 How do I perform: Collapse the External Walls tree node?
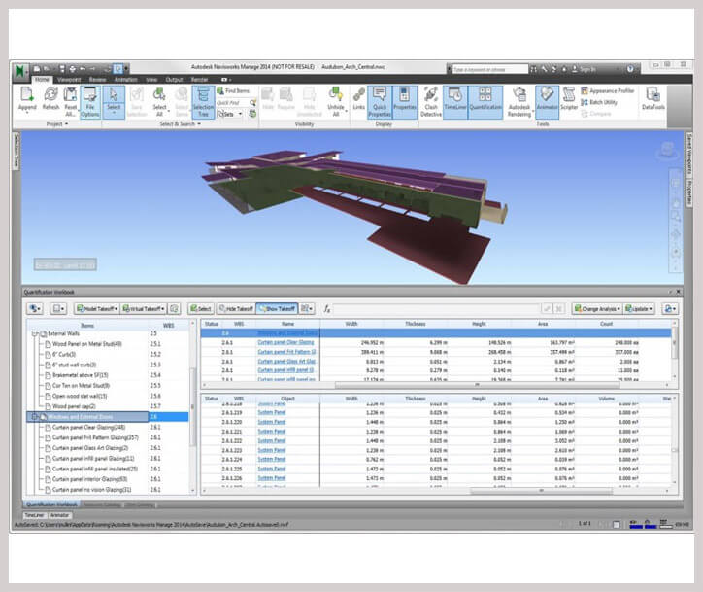click(x=35, y=334)
